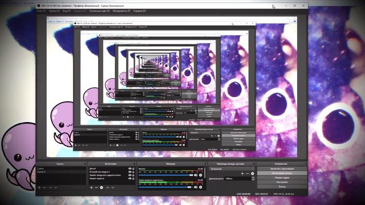Move scene up in Сцены panel
This screenshot has height=205, width=365.
coord(51,187)
